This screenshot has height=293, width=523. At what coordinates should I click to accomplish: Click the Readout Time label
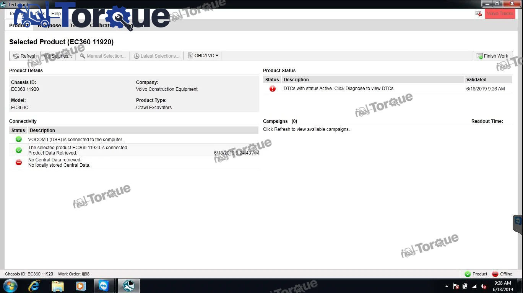coord(487,121)
